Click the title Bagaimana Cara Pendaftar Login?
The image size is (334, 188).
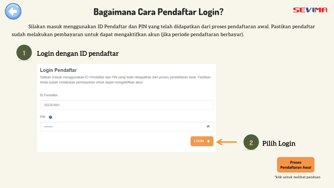click(159, 12)
